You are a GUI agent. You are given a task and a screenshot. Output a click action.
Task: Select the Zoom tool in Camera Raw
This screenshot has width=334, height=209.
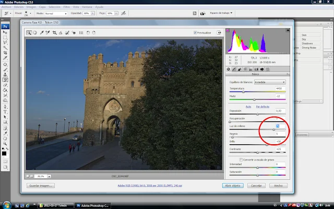(29, 32)
